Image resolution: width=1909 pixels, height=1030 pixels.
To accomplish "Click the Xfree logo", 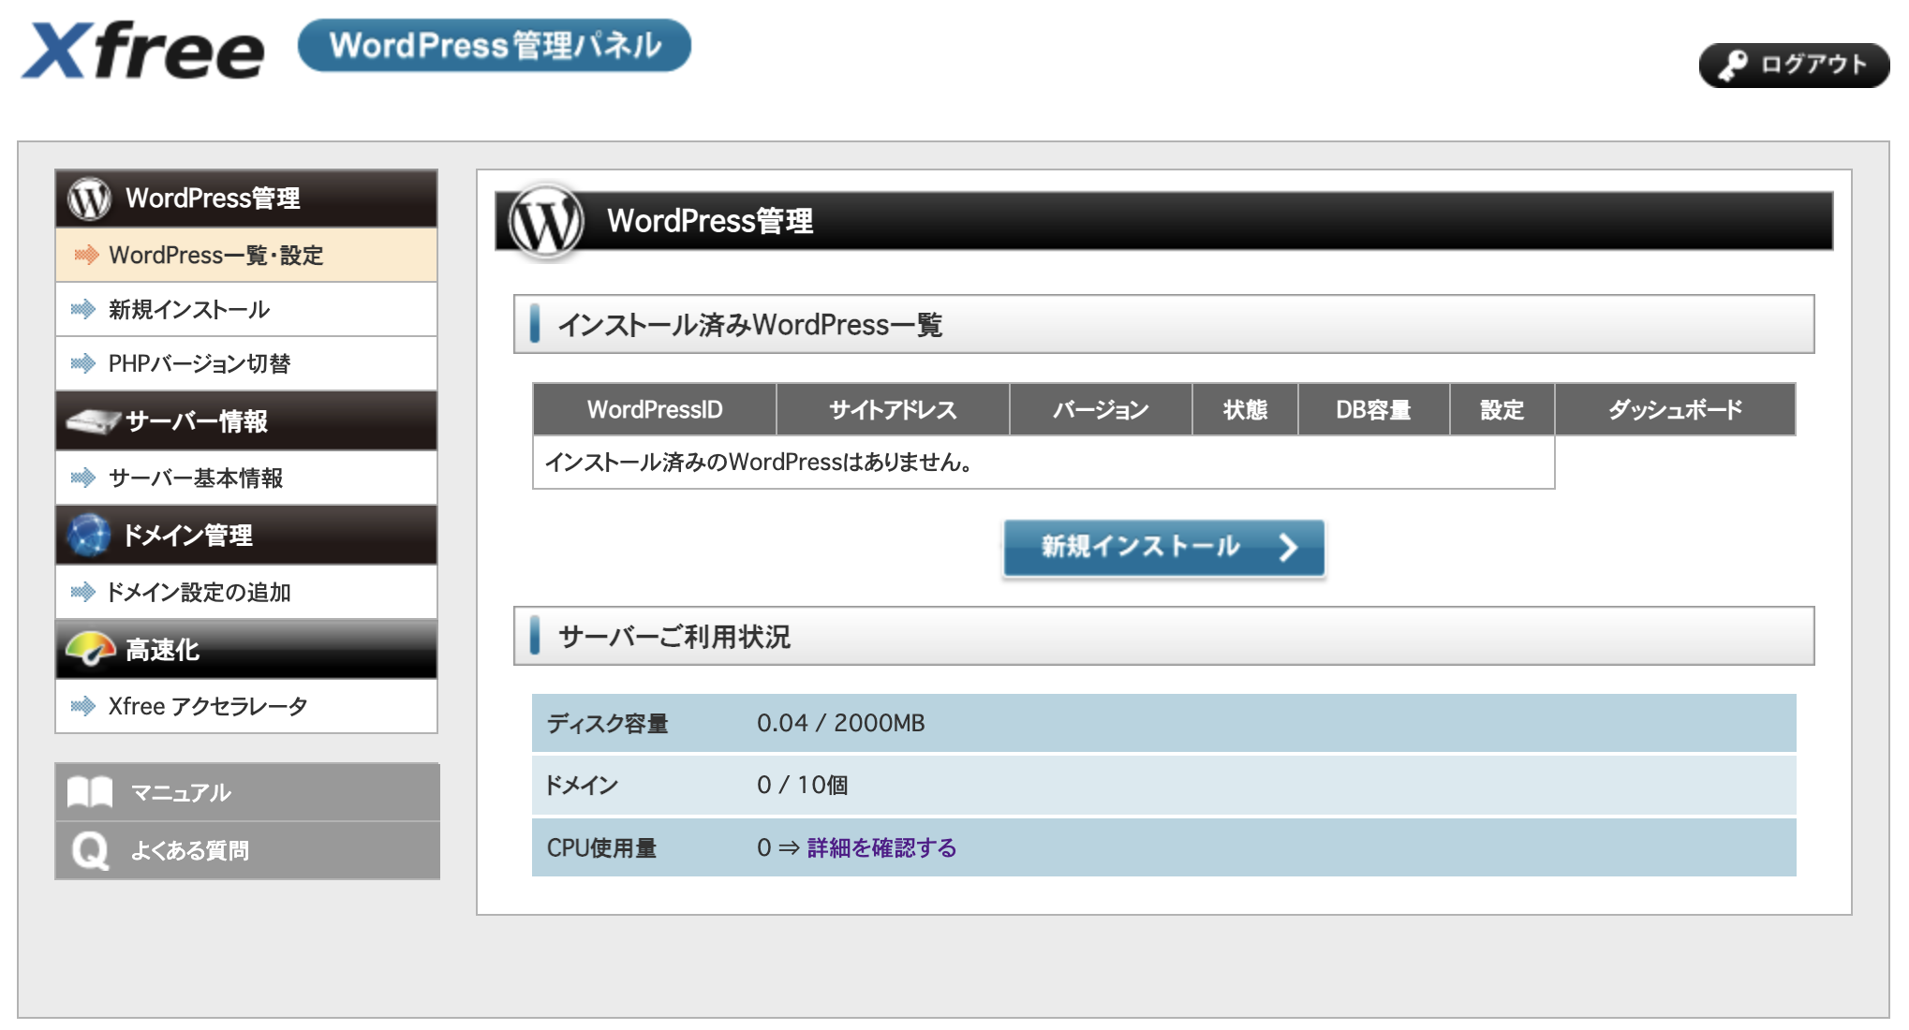I will 141,47.
